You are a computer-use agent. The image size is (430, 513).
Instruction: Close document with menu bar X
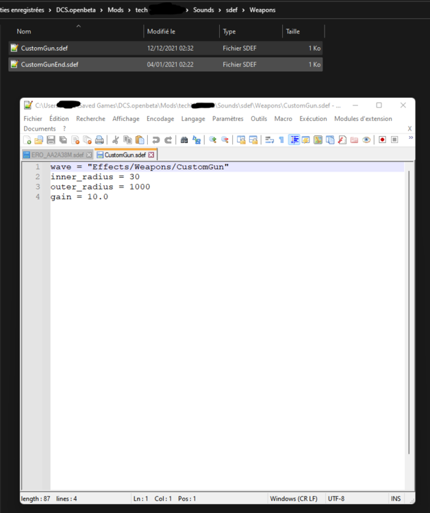[409, 129]
